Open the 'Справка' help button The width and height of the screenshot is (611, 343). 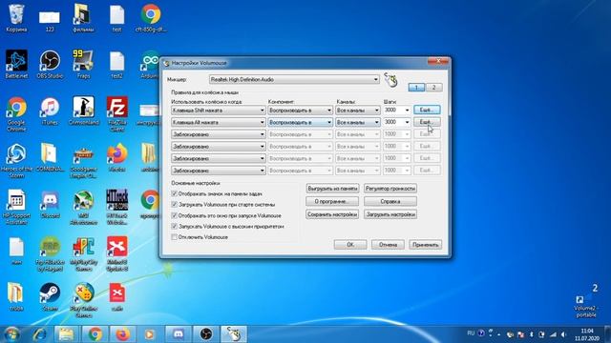390,201
